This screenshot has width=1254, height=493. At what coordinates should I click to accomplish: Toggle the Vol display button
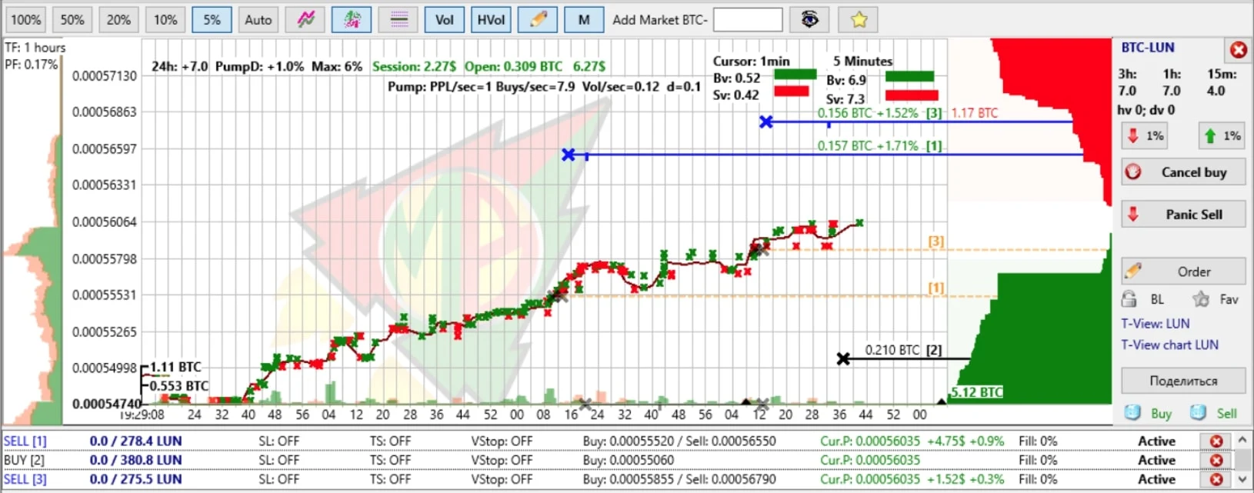(445, 20)
